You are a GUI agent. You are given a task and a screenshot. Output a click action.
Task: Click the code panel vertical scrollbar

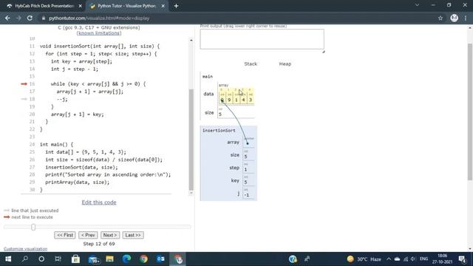coord(191,140)
